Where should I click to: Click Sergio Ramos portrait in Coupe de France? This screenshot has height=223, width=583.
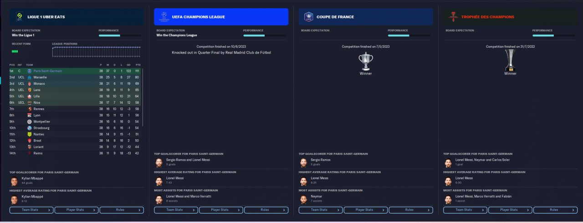tap(303, 162)
